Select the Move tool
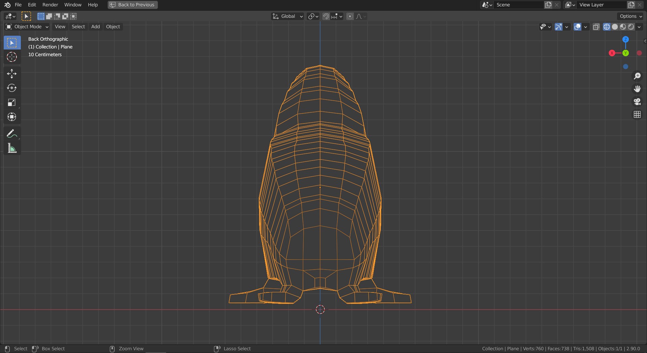This screenshot has height=353, width=647. 12,74
